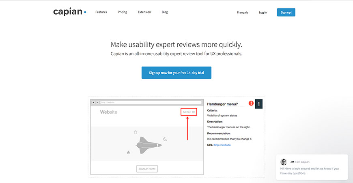Screen dimensions: 353x183
Task: Click the hamburger MENU icon in mockup
Action: (x=194, y=112)
